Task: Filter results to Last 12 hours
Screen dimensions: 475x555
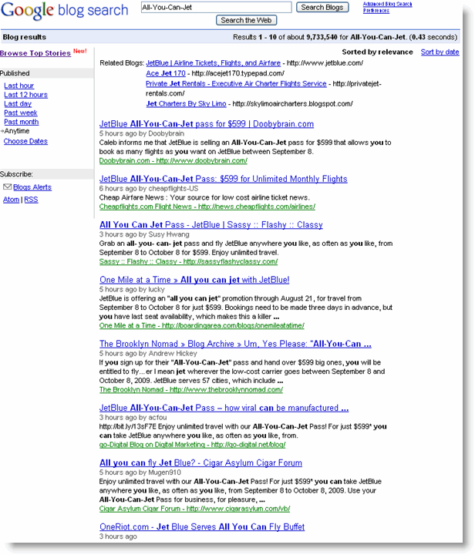Action: [25, 95]
